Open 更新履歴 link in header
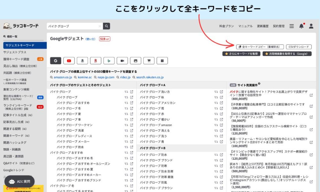This screenshot has height=192, width=320. pos(263,26)
